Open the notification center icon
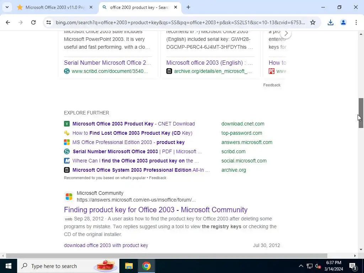The height and width of the screenshot is (273, 364). [353, 266]
